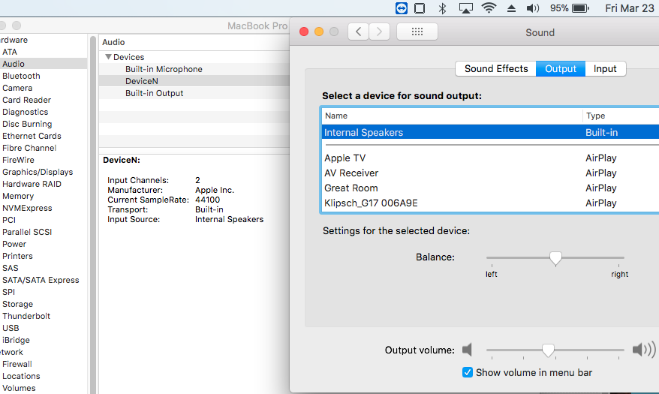Show all preferences grid button

[417, 32]
